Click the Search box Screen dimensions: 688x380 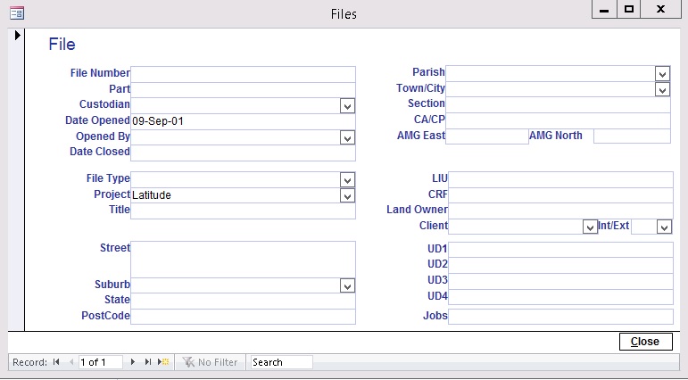coord(280,362)
